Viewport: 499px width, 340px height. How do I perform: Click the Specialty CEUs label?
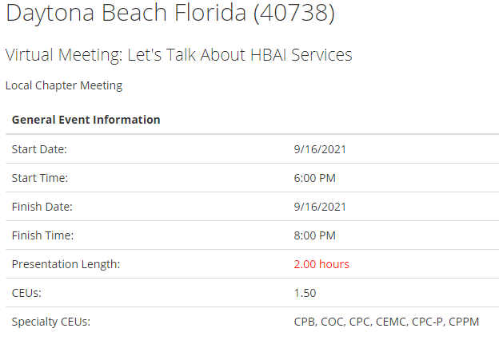[x=51, y=322]
